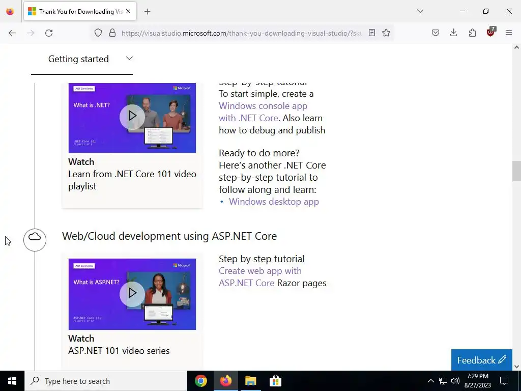Click 'ASP.NET 101 video series' caption

pyautogui.click(x=119, y=351)
